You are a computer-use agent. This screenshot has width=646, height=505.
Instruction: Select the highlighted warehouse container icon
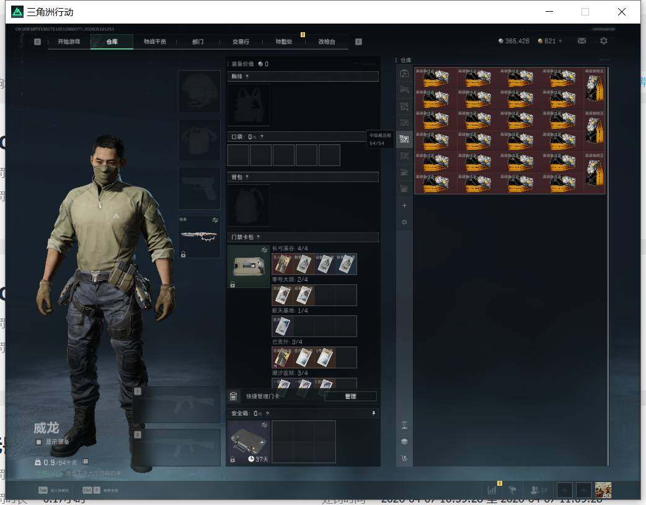point(404,139)
